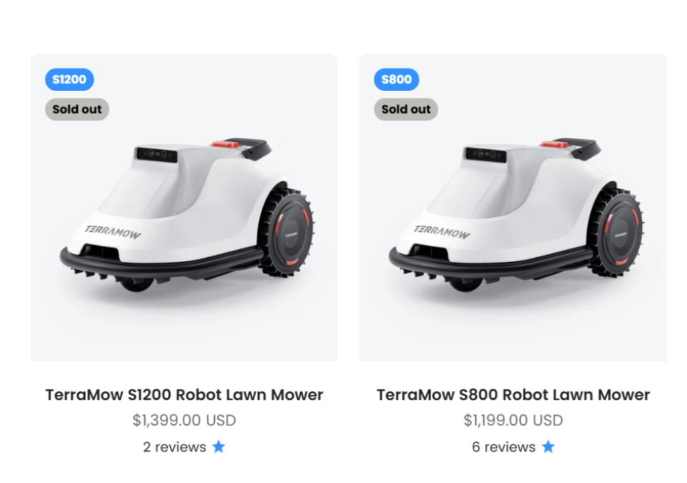Screen dimensions: 687x483
Task: Click the TERRAMOW logo on S800 mower
Action: [x=442, y=231]
